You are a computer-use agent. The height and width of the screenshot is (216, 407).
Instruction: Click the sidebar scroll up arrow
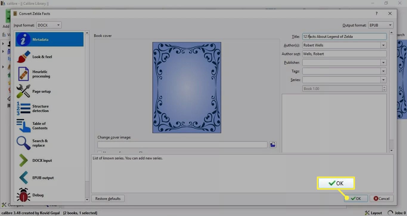click(87, 32)
